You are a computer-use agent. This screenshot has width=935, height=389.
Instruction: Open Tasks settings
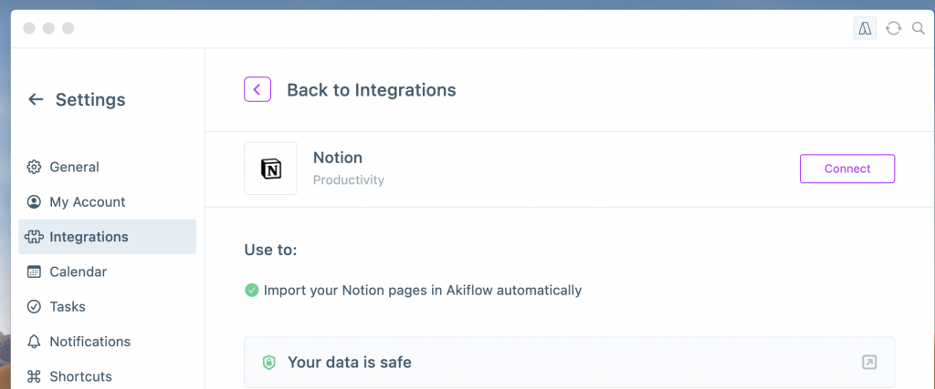[108, 306]
